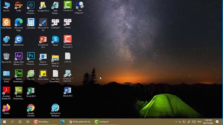The image size is (223, 125).
Task: Click the network tray icon
Action: [184, 122]
